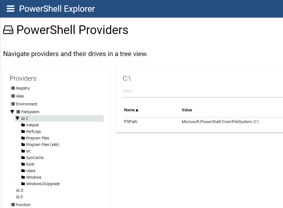Click the Environment provider list icon
The width and height of the screenshot is (283, 208).
(13, 104)
